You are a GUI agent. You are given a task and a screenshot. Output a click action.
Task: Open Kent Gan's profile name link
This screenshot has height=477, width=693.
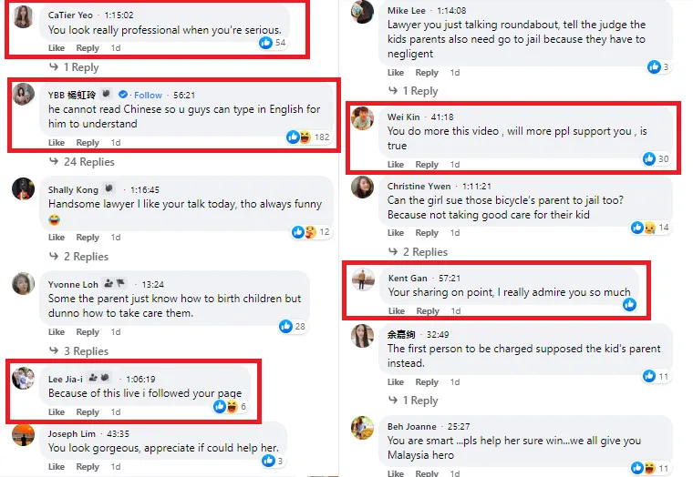click(x=407, y=277)
